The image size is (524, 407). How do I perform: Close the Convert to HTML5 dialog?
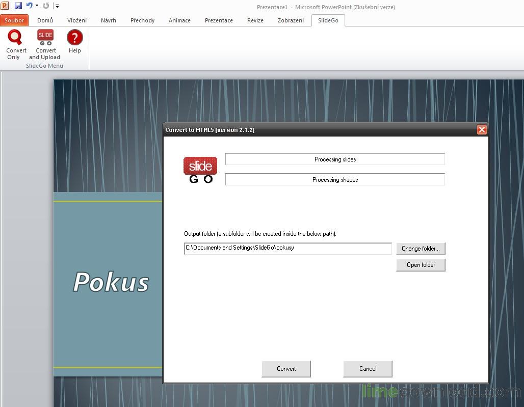click(482, 129)
